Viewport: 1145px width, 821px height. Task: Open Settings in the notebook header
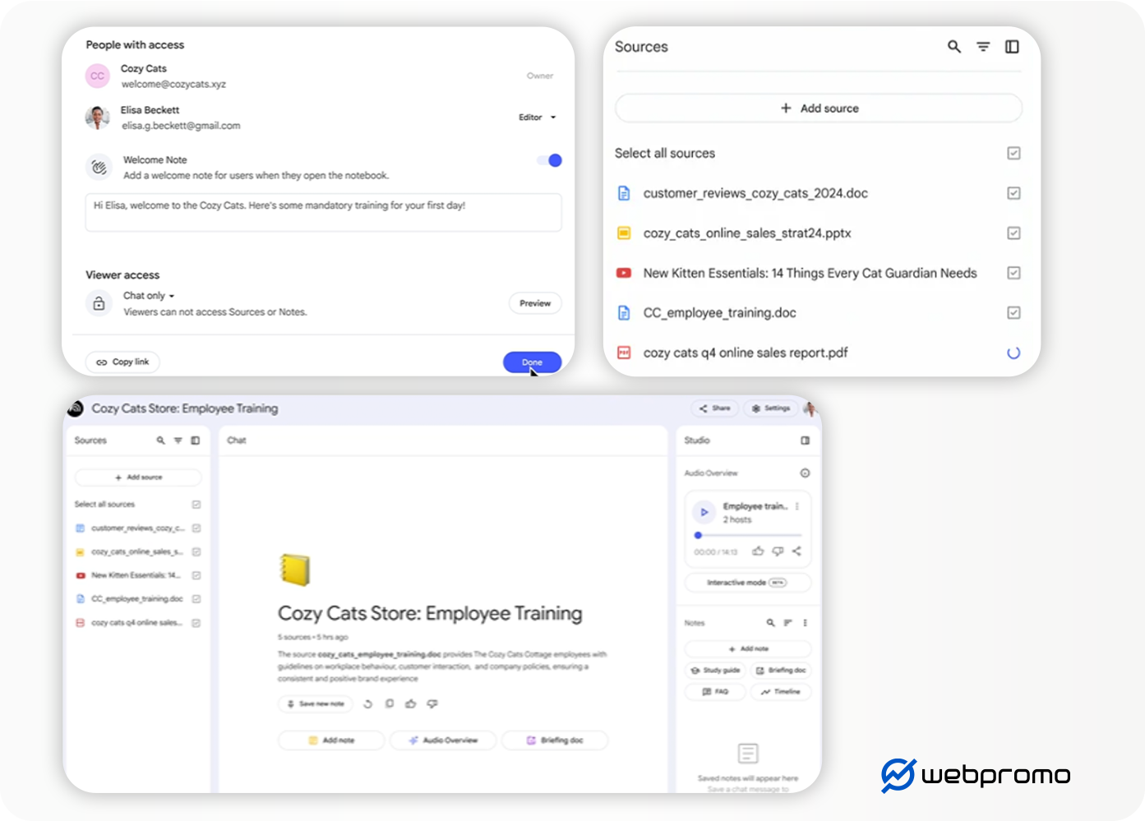click(771, 408)
